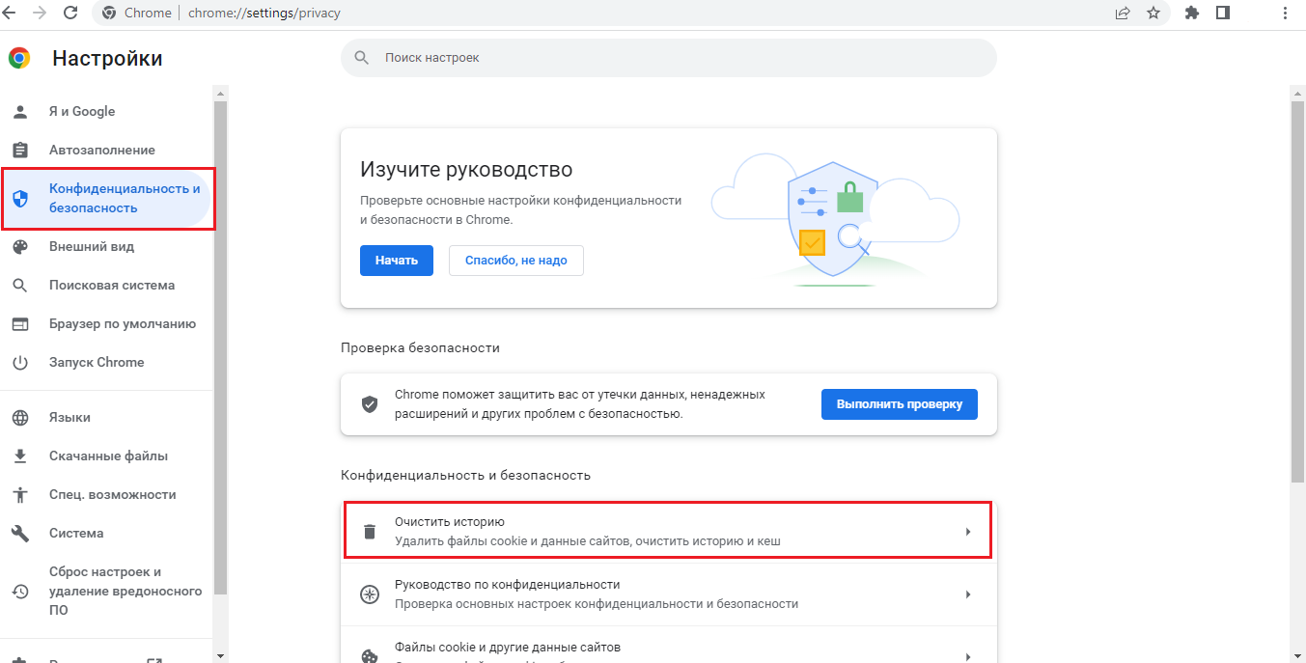Expand Руководство по конфиденциальности row arrow

(967, 594)
